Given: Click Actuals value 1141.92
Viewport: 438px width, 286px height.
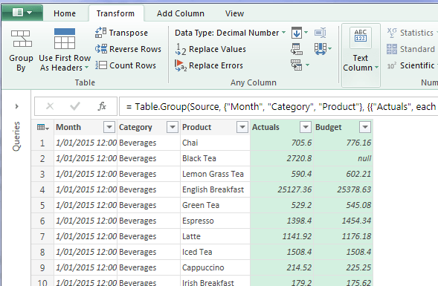Looking at the screenshot, I should (x=282, y=237).
